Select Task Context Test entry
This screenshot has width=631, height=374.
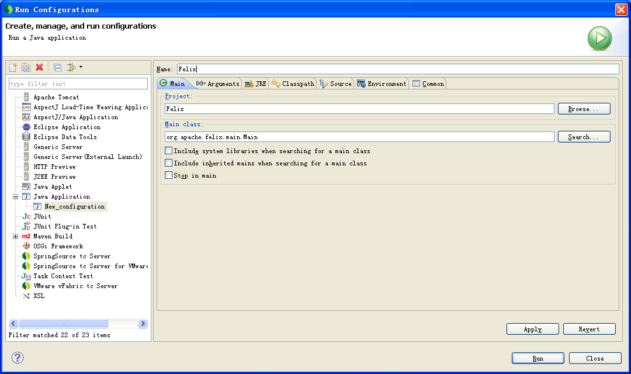point(63,276)
